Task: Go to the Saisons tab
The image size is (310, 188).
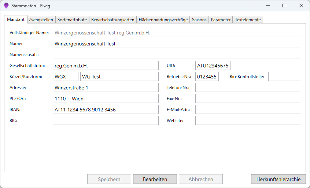Action: pos(199,20)
